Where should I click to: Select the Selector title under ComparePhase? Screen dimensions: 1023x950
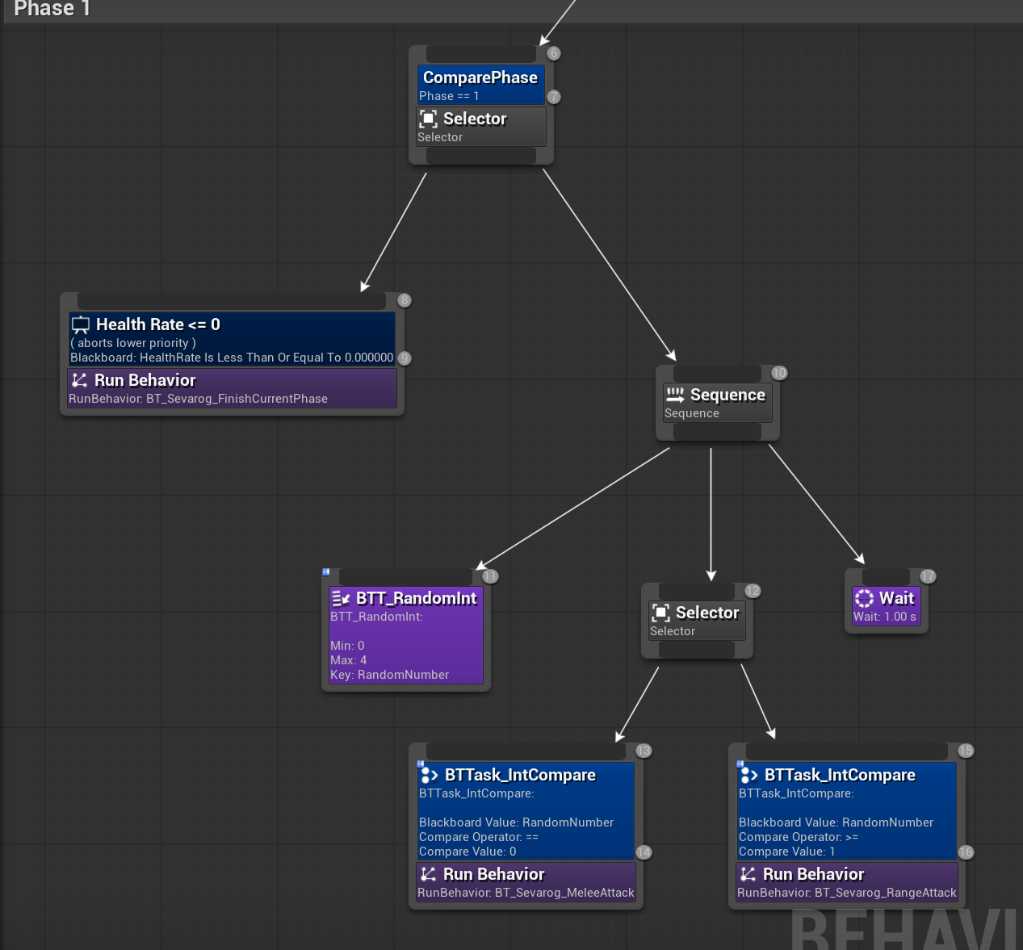pos(475,119)
